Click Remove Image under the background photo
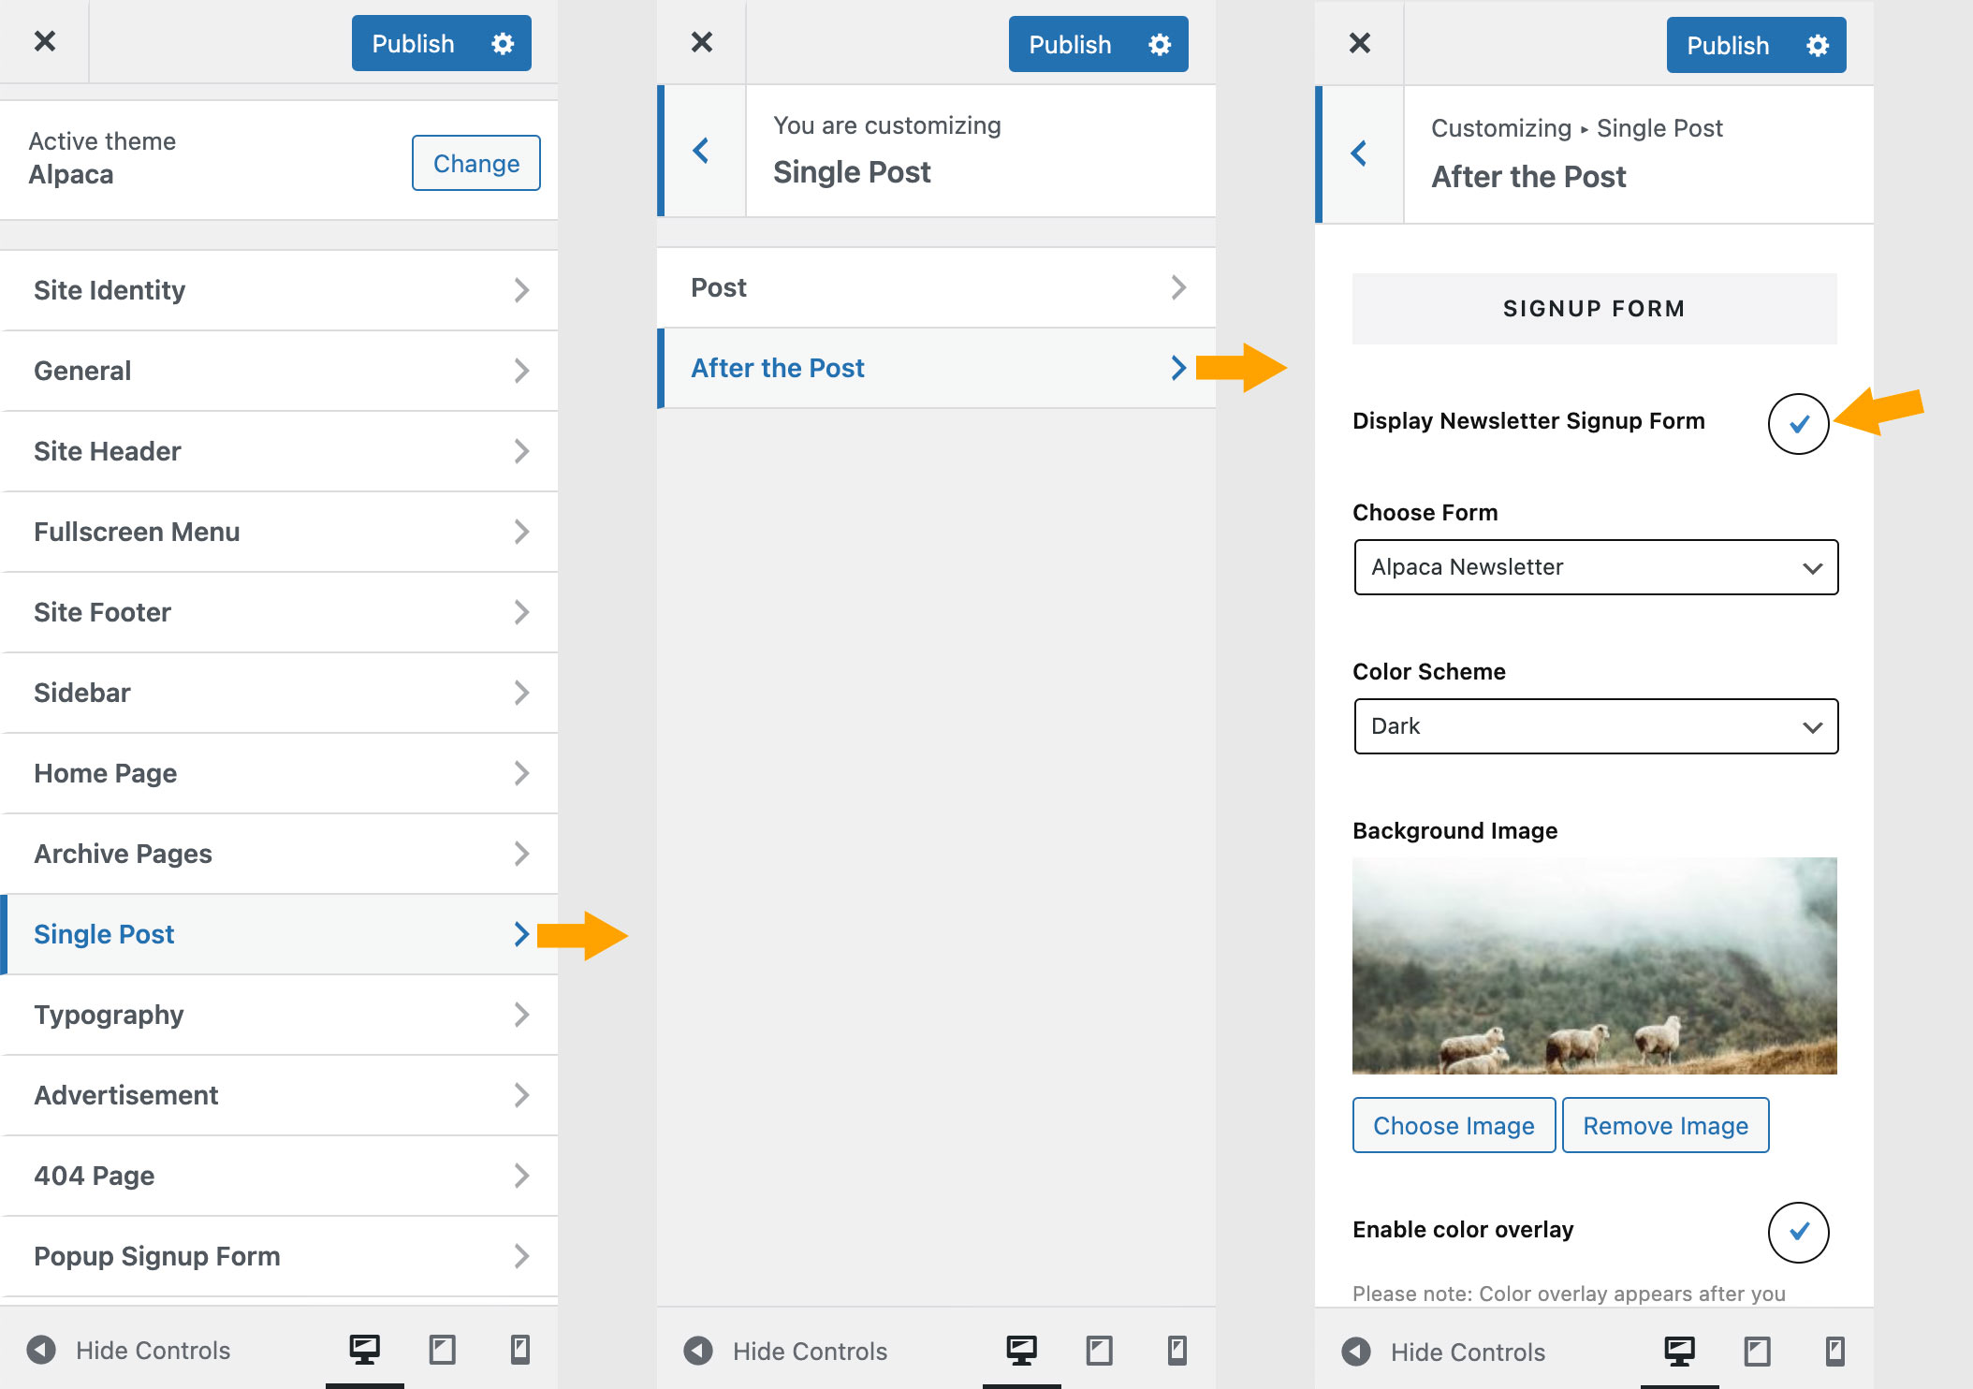1973x1389 pixels. tap(1665, 1125)
